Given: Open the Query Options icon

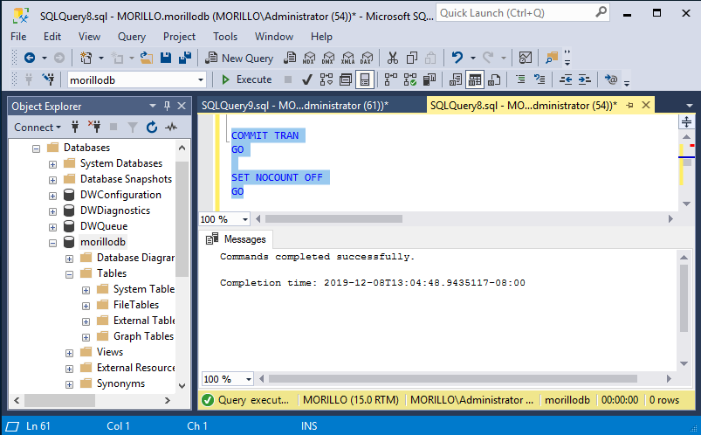Looking at the screenshot, I should tap(346, 79).
